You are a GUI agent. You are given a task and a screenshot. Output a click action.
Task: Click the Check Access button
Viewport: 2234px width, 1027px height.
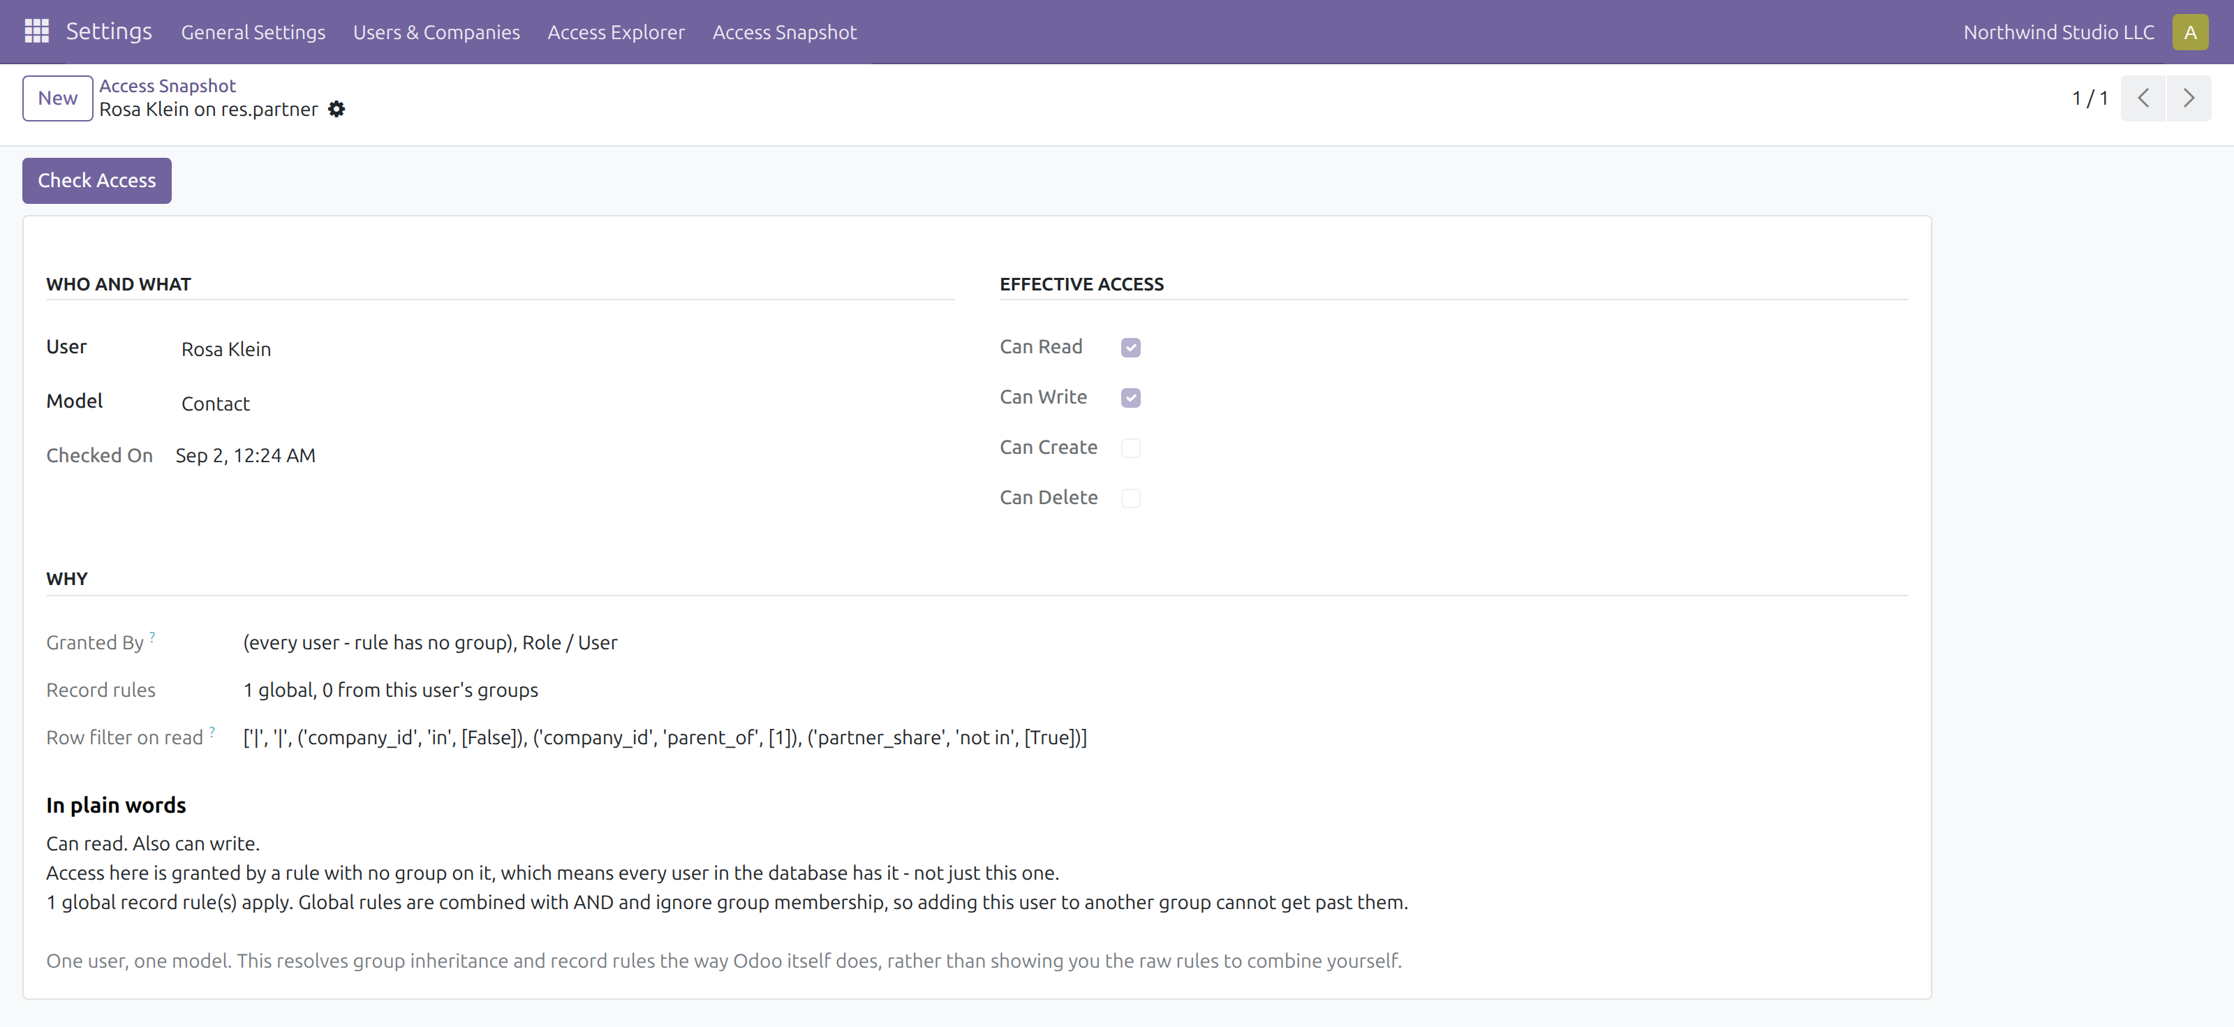point(96,180)
